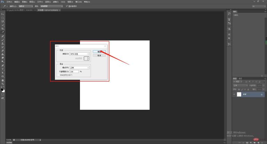Click the zoom percentage field in status bar

[x=9, y=140]
